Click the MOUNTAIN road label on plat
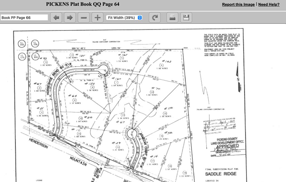Viewport: 286px width, 182px height. pos(78,161)
